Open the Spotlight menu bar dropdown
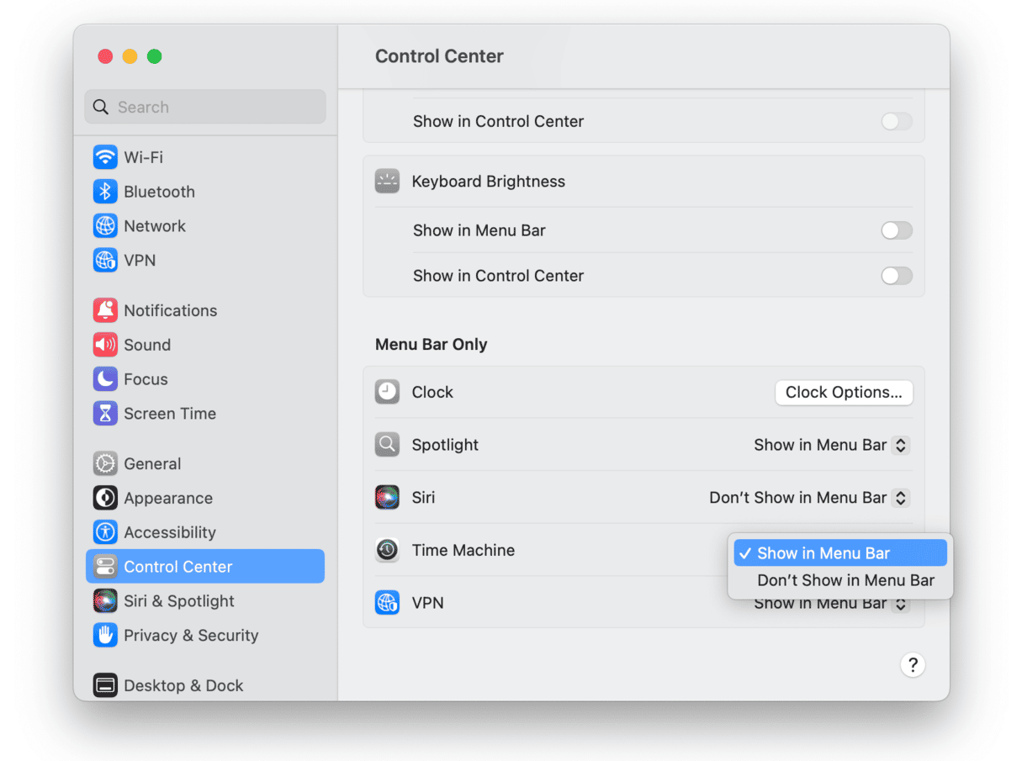Viewport: 1022px width, 761px height. tap(831, 445)
